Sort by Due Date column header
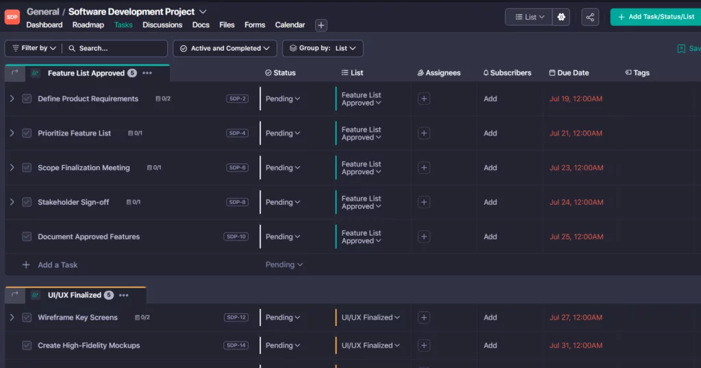 coord(569,73)
